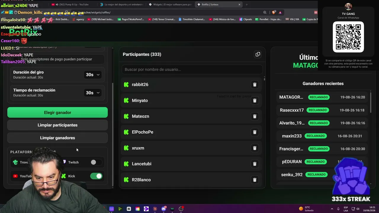Copy the participants list with the copy icon

(x=258, y=54)
